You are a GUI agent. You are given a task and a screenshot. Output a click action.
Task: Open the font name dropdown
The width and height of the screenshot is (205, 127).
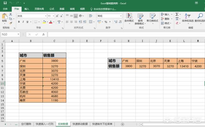coord(45,16)
